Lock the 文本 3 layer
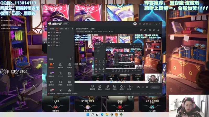The image size is (209, 117). 51,36
